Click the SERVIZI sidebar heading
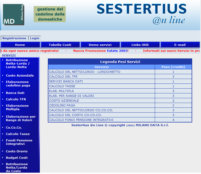201x174 pixels. click(9, 55)
